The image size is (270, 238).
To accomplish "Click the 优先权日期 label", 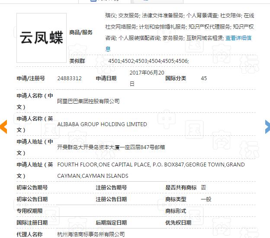I will click(x=178, y=223).
